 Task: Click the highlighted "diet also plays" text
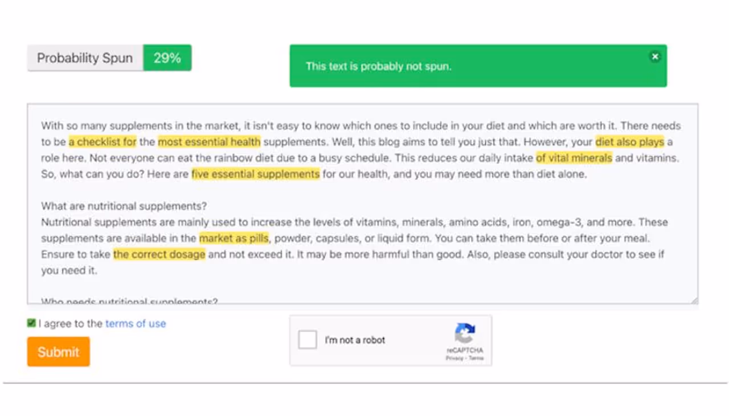pyautogui.click(x=629, y=142)
